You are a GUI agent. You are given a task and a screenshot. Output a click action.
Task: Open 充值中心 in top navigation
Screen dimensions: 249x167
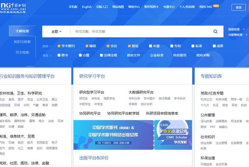(169, 7)
